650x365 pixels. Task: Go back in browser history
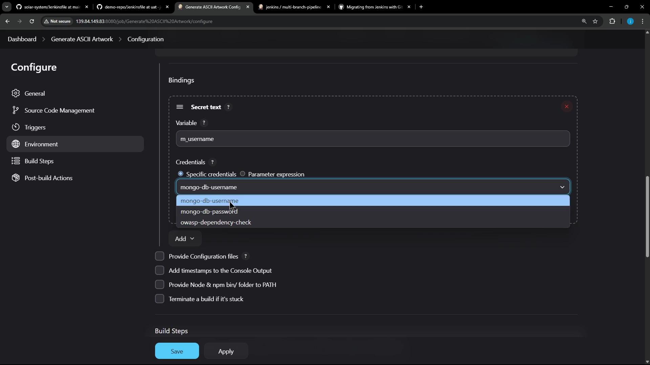tap(7, 21)
